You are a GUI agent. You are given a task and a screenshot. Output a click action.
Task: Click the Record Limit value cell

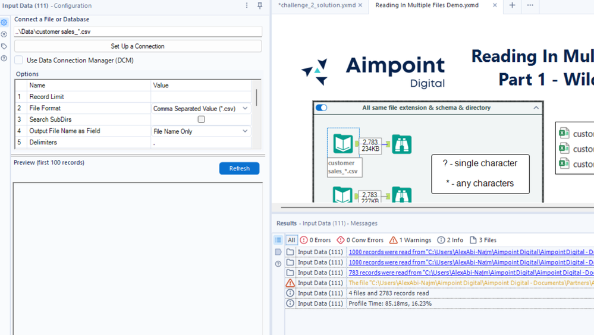pos(201,97)
